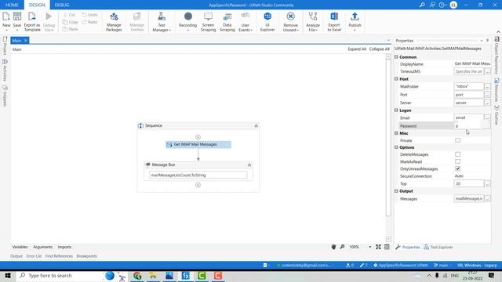Add activity via plus above Get IMAP
The width and height of the screenshot is (502, 282).
pos(198,137)
